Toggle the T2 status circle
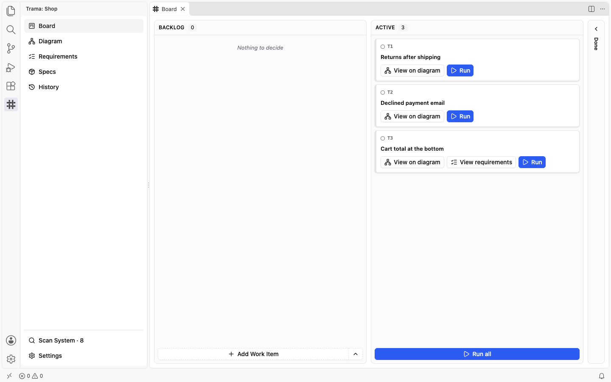The image size is (611, 382). [383, 93]
